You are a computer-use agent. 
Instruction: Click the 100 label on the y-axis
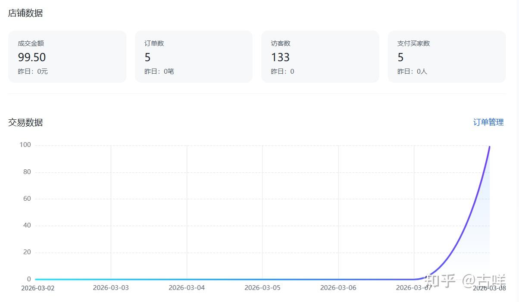point(25,145)
